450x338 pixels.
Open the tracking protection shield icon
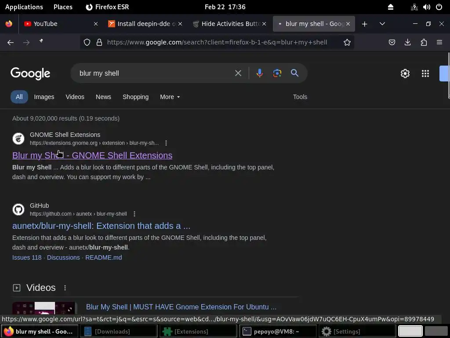pos(87,43)
